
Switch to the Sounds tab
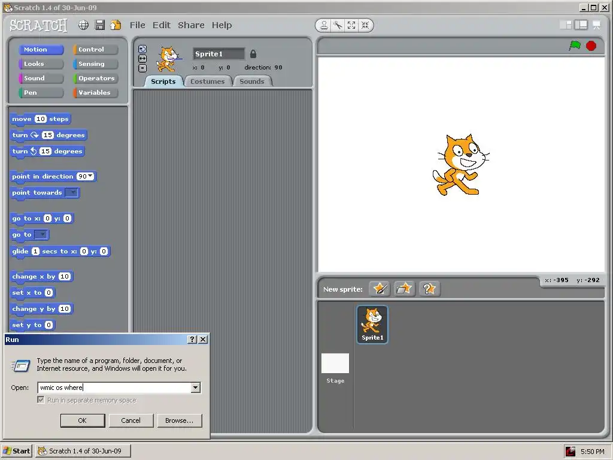pos(252,81)
